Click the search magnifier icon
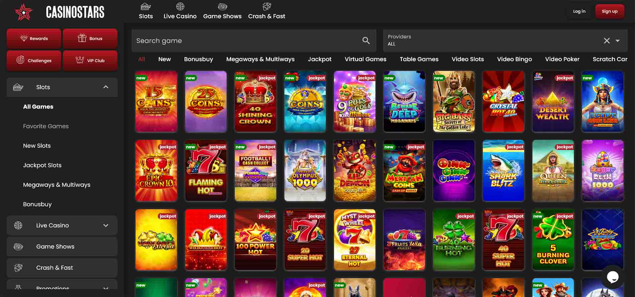The width and height of the screenshot is (635, 297). point(366,40)
